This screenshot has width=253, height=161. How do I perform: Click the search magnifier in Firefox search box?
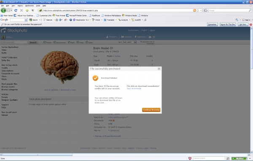tap(250, 10)
